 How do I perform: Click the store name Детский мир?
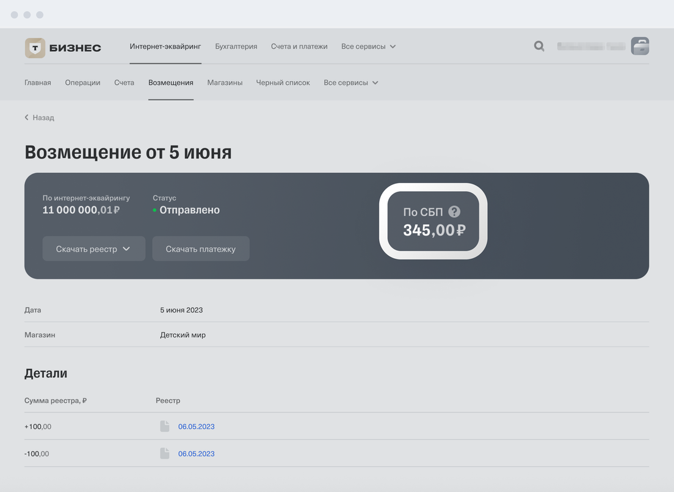(x=183, y=335)
